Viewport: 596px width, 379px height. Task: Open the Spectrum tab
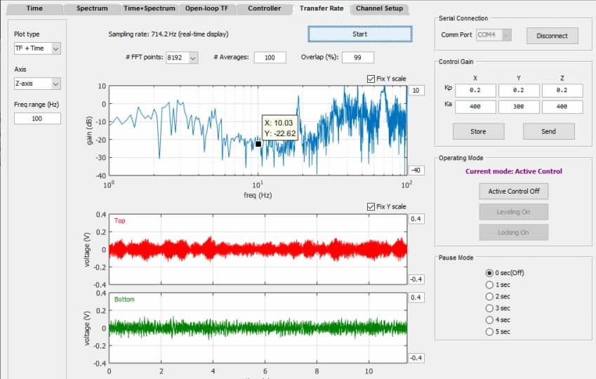point(92,8)
